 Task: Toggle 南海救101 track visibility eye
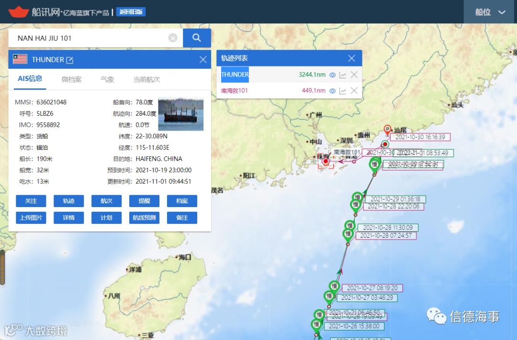pos(332,90)
